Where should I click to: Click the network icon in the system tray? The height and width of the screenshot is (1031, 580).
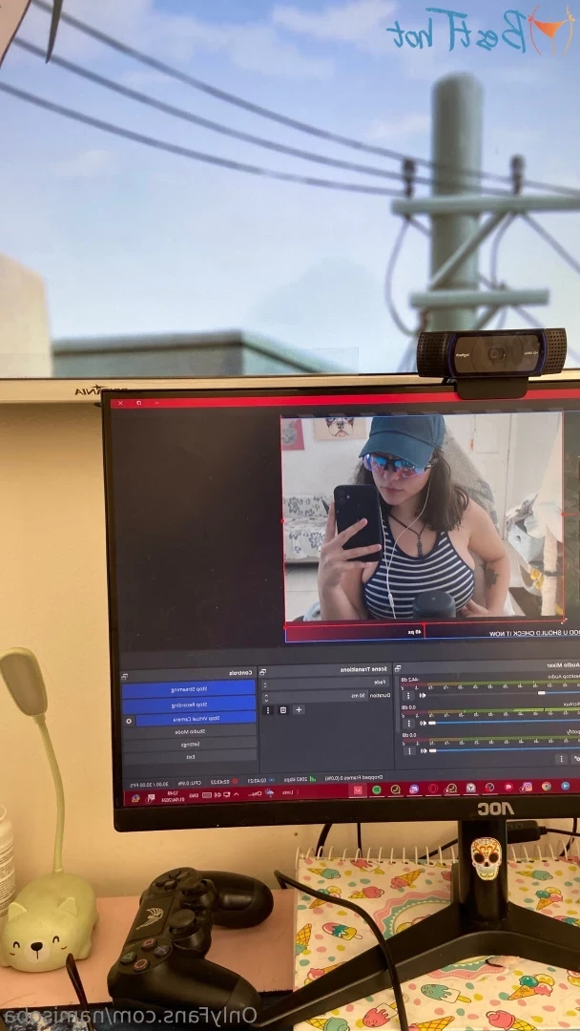[x=227, y=794]
